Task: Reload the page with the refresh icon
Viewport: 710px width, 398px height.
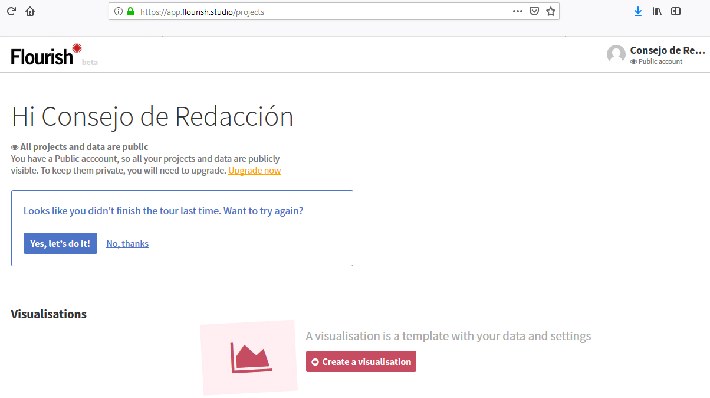Action: point(11,11)
